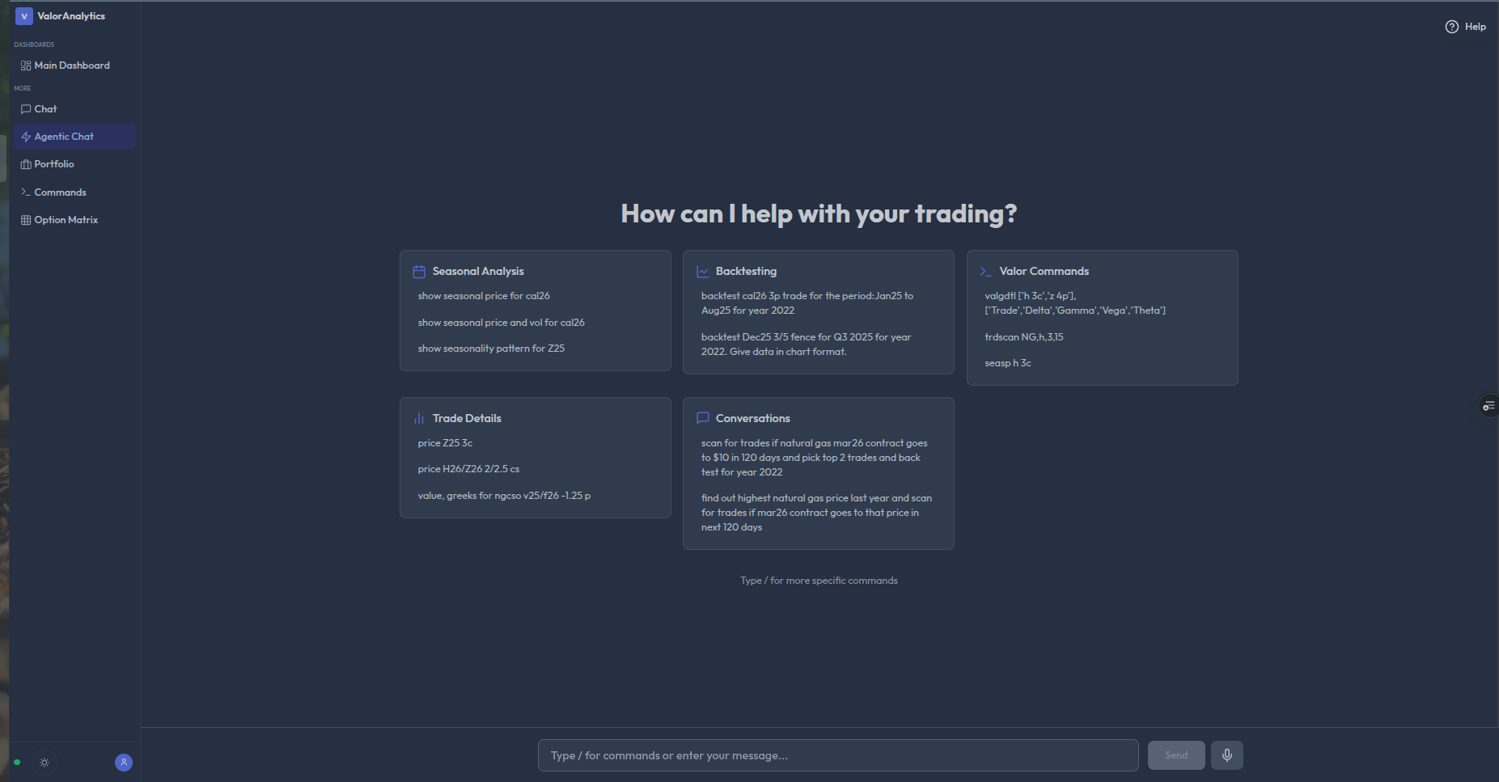Click the Conversations speech bubble icon
This screenshot has height=782, width=1499.
[702, 419]
